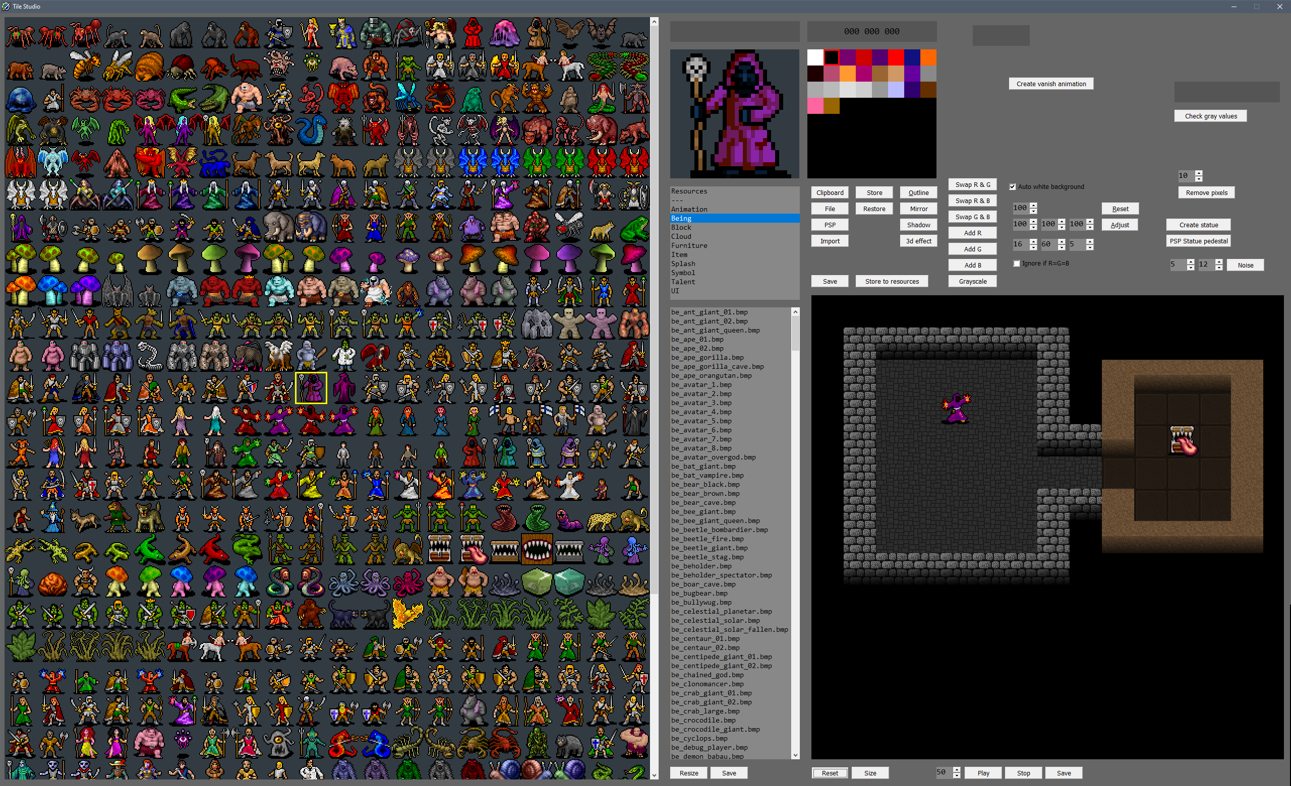Choose the blue coiled serpent sprite

pos(310,129)
